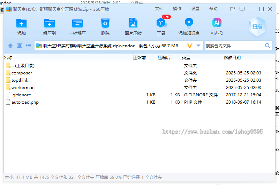279x185 pixels.
Task: Open the 设置 menu
Action: 195,9
